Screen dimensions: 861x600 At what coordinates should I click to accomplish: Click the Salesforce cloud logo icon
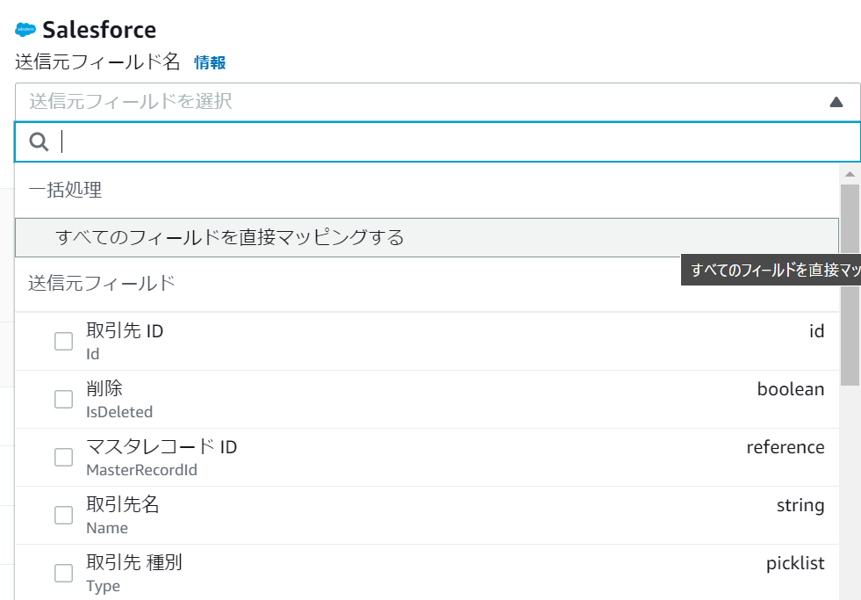(25, 30)
